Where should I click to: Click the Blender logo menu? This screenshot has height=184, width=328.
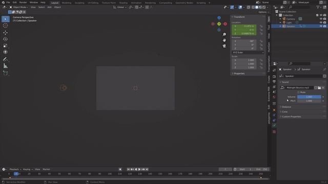click(x=3, y=3)
